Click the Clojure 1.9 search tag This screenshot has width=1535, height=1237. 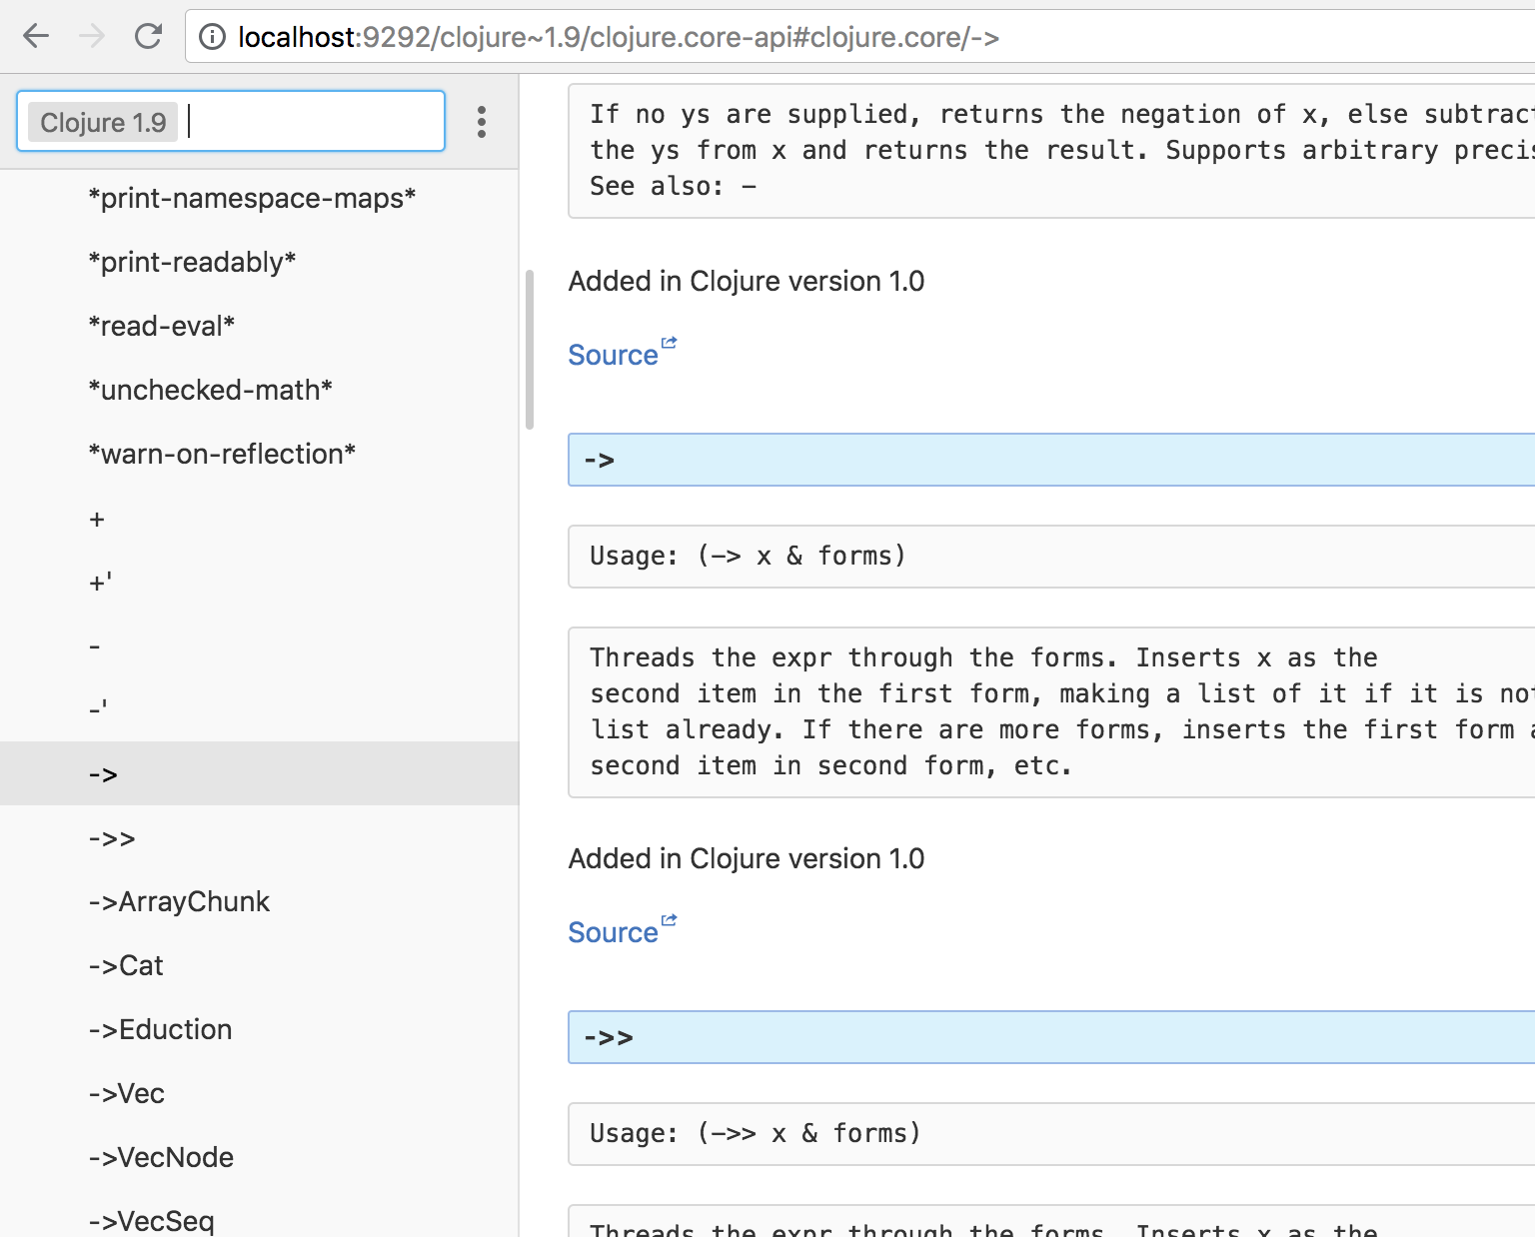pyautogui.click(x=103, y=122)
